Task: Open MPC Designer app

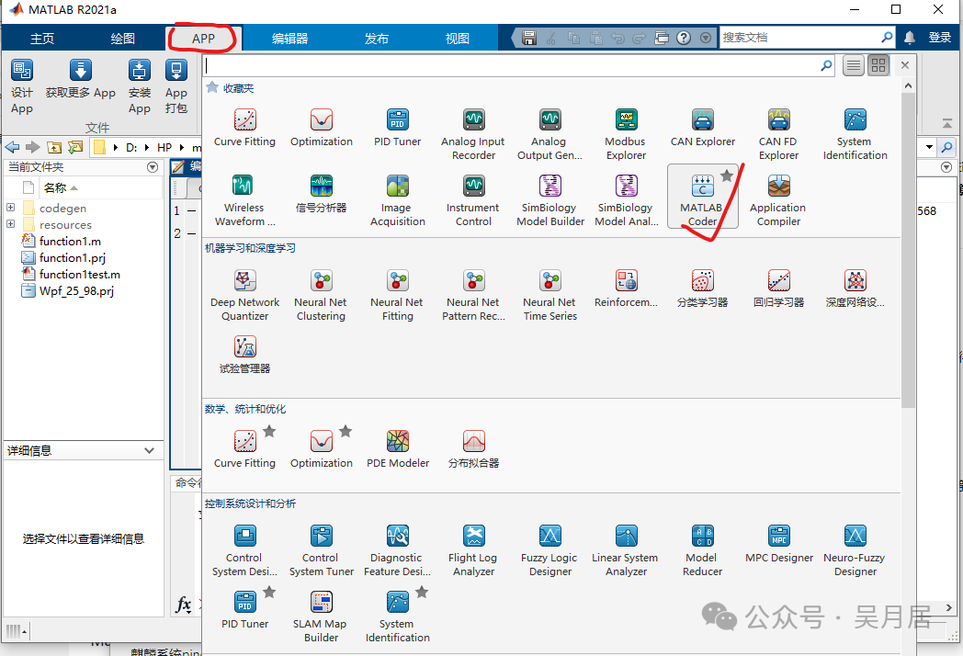Action: (x=778, y=544)
